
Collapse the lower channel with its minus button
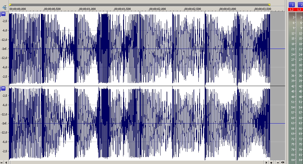(3, 88)
